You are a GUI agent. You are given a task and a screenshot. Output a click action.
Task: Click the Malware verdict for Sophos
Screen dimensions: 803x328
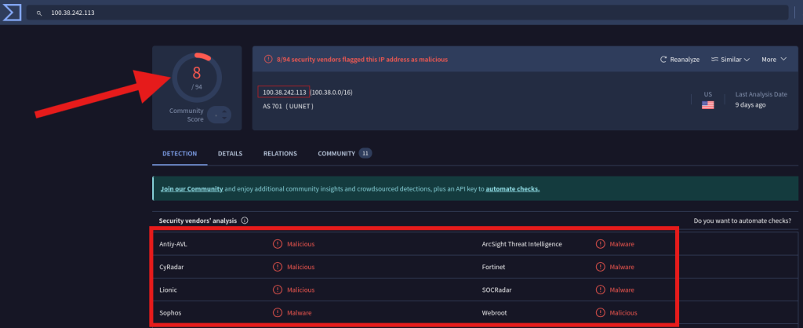299,312
